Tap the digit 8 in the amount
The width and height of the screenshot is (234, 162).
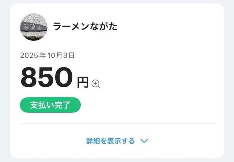(30, 77)
